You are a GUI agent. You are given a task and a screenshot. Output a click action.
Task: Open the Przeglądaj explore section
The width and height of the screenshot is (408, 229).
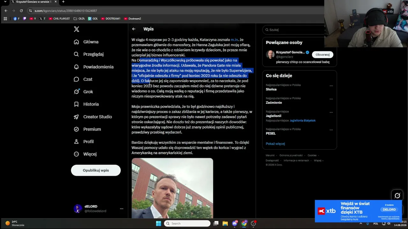pos(89,54)
